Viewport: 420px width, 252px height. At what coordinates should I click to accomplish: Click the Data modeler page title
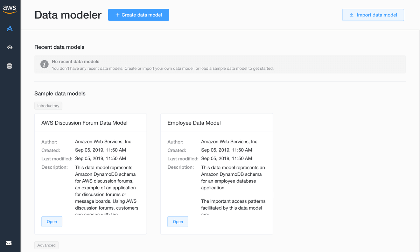pyautogui.click(x=68, y=15)
